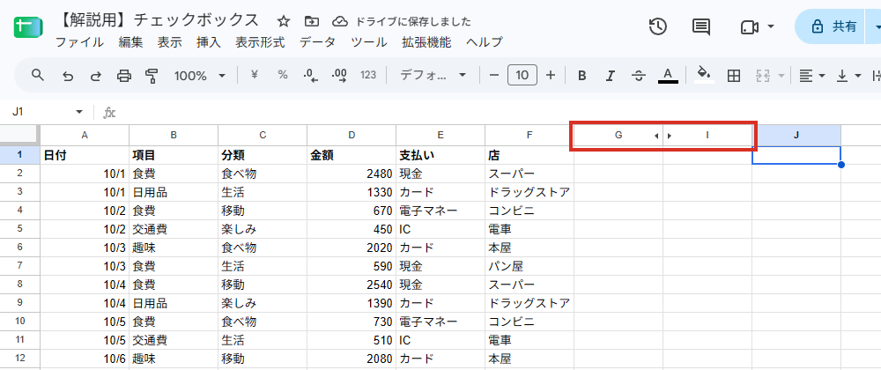Click the cloud saved status icon

340,21
